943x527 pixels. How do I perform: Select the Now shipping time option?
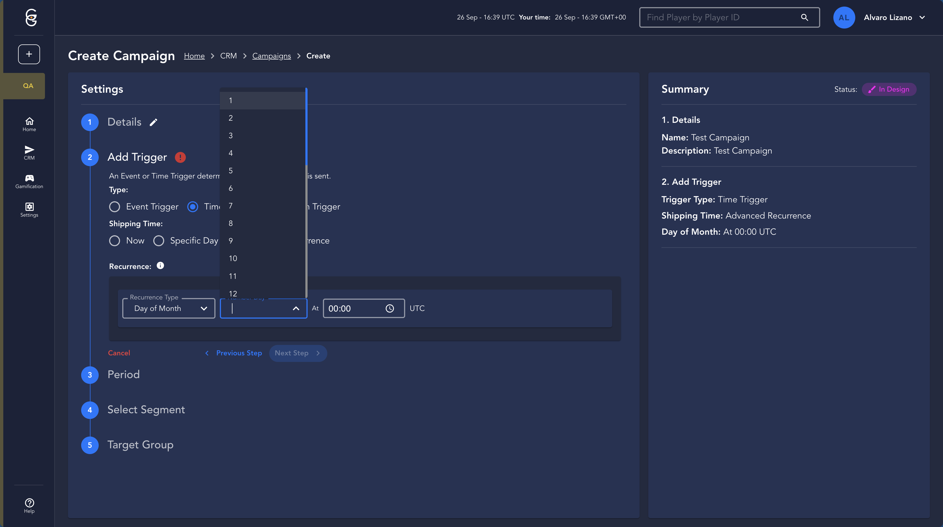point(115,241)
